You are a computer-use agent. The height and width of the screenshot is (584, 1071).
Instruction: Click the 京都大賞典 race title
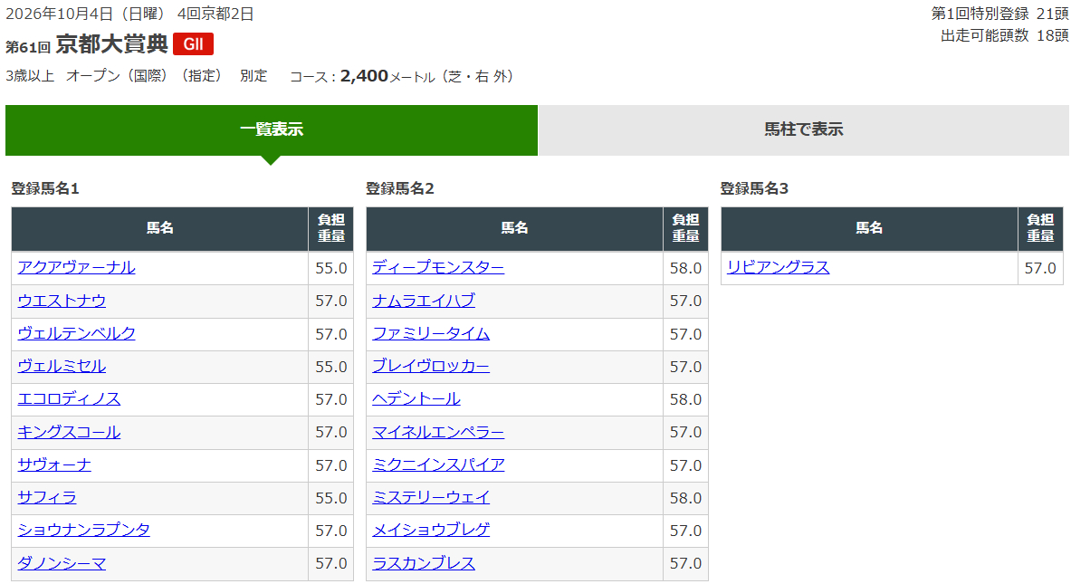tap(112, 44)
